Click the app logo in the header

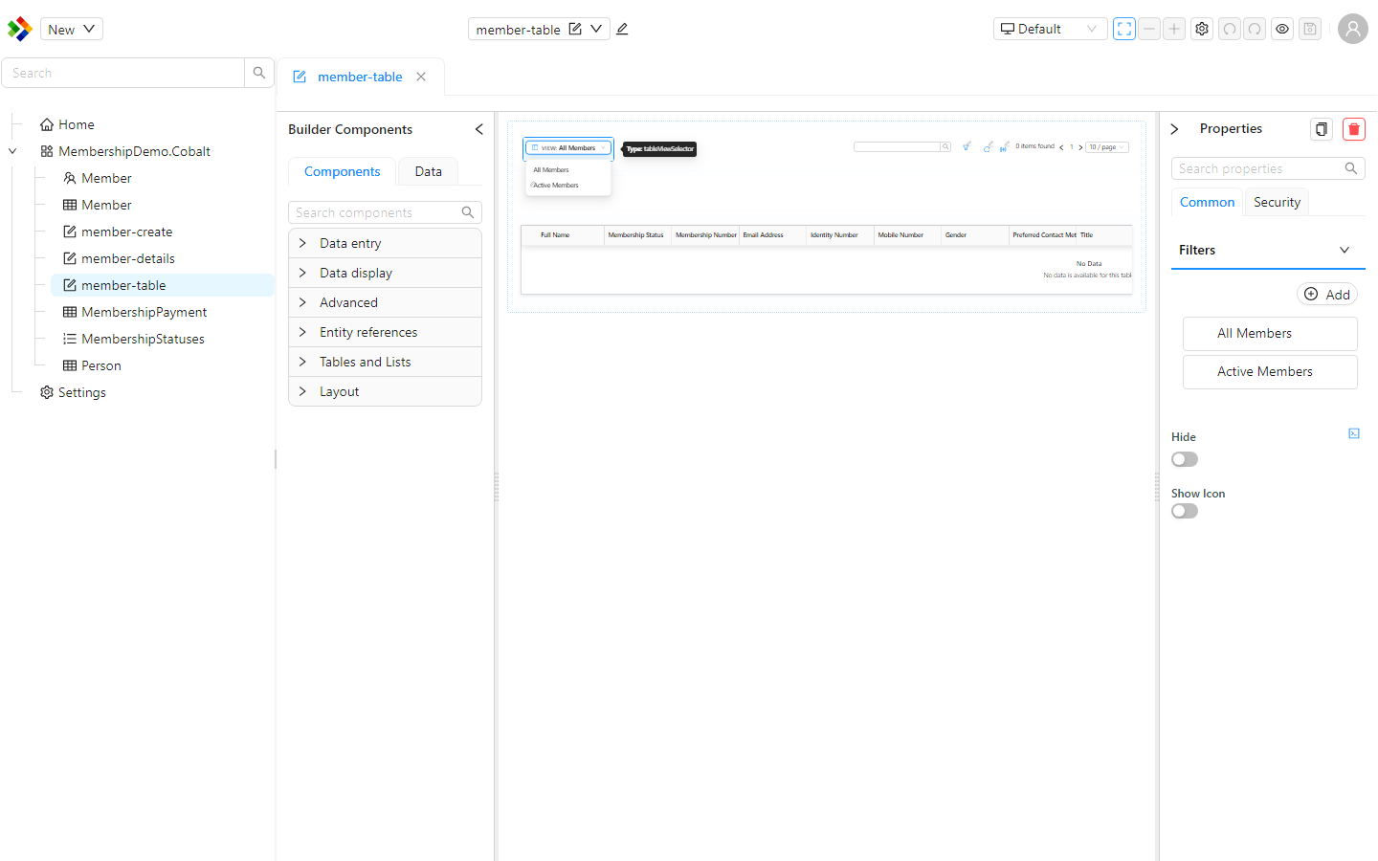pyautogui.click(x=19, y=29)
